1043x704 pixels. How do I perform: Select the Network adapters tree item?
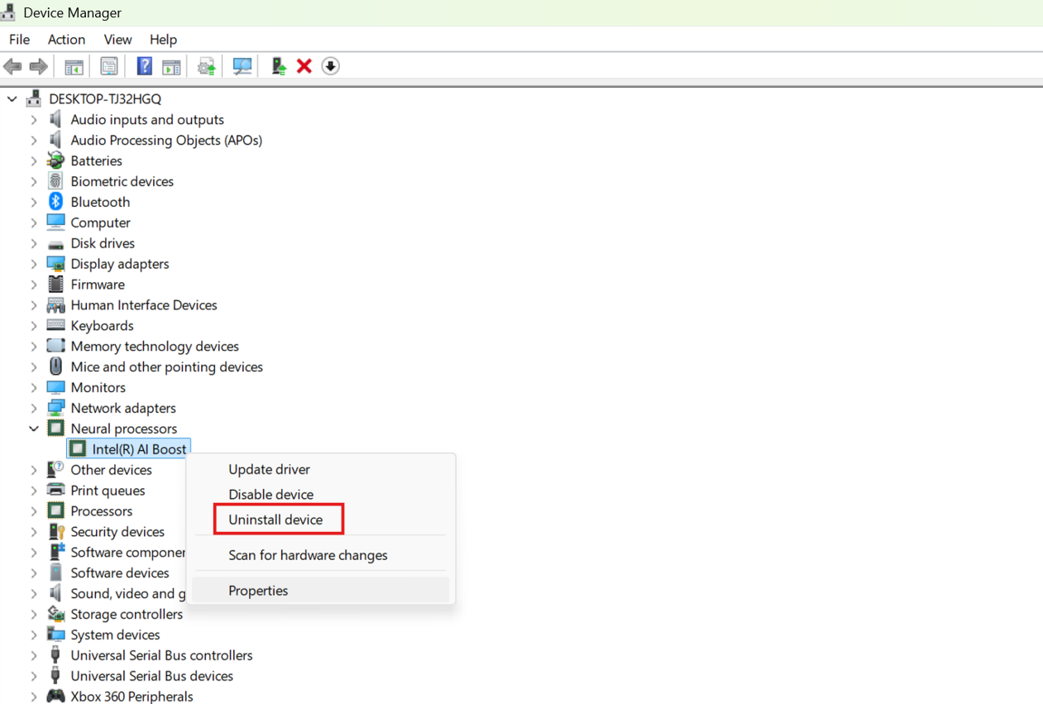(123, 408)
